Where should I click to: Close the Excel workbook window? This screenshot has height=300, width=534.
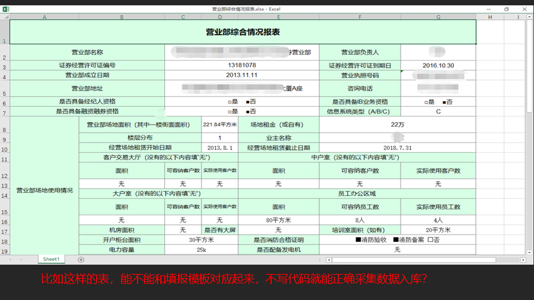(x=525, y=9)
